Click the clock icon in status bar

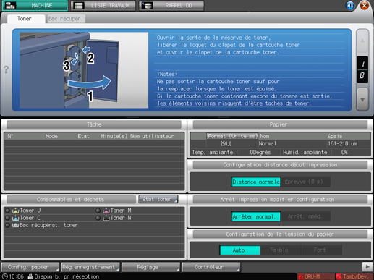4,276
